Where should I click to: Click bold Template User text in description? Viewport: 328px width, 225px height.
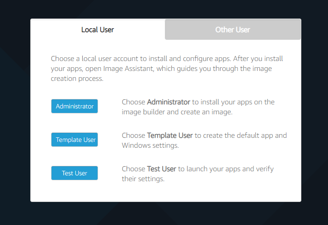click(x=170, y=136)
